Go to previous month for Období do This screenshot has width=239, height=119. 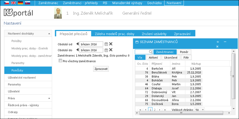tap(77, 50)
